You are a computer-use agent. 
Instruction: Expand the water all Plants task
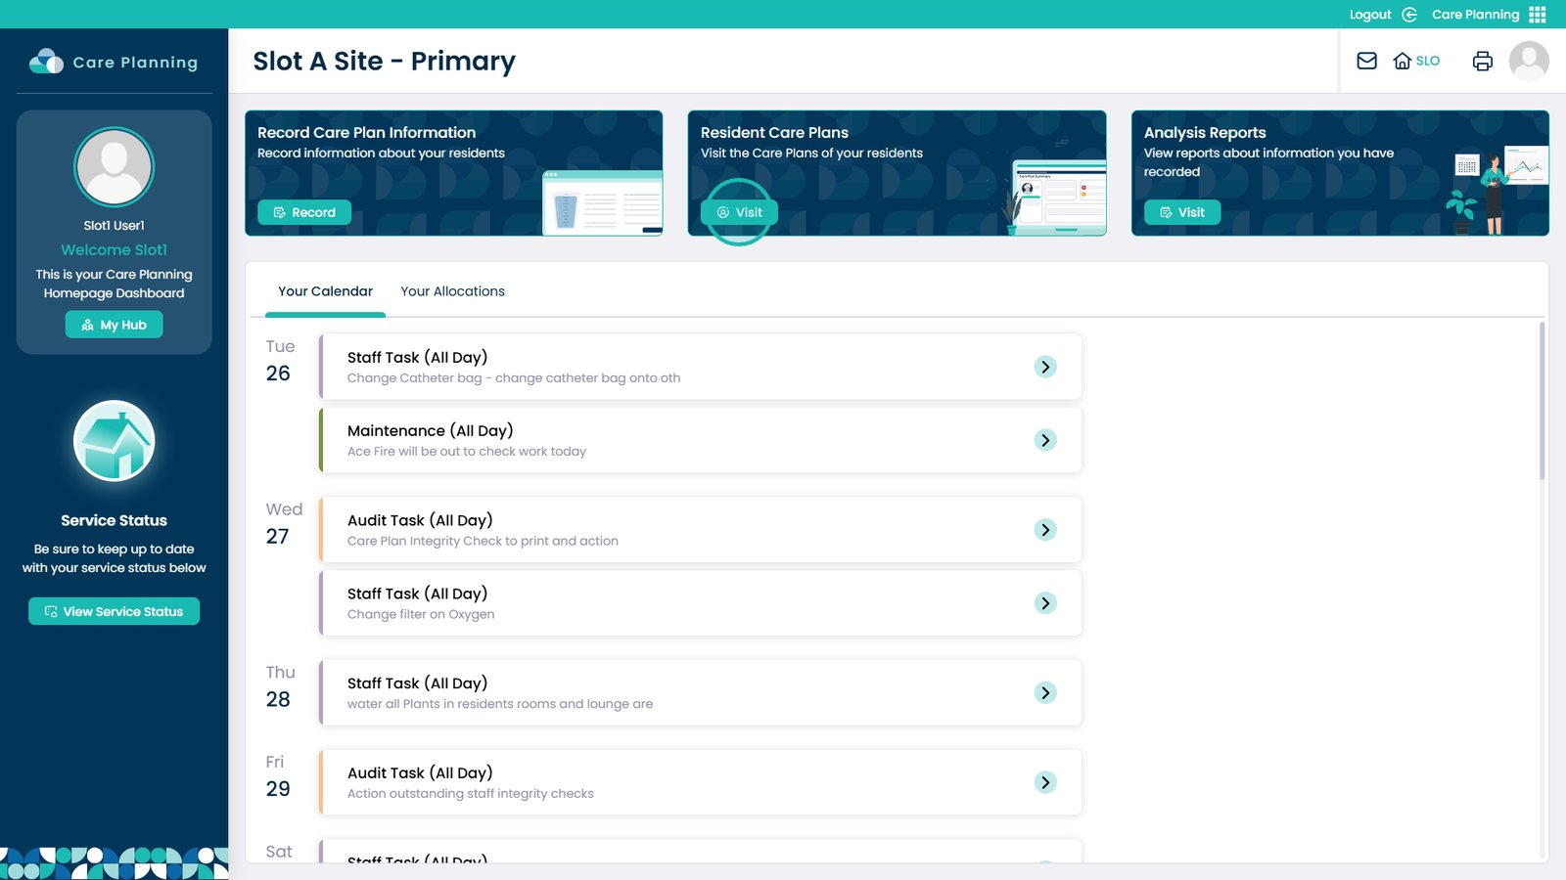(x=1045, y=693)
